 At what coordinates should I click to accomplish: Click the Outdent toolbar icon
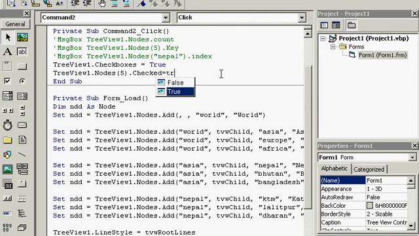pos(87,3)
